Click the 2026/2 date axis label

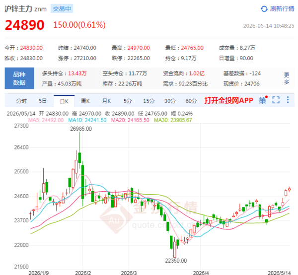(x=83, y=273)
